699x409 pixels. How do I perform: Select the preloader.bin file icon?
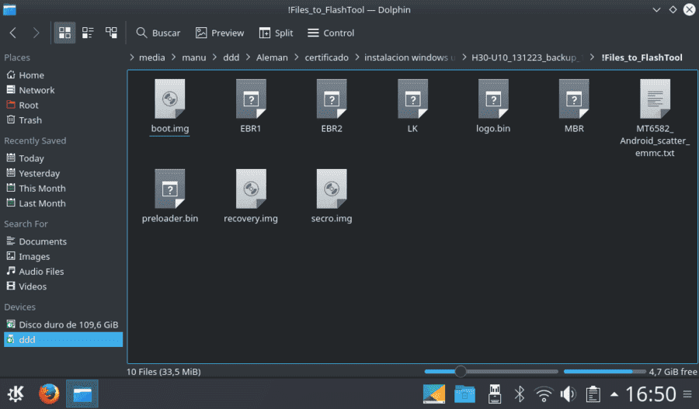tap(170, 189)
